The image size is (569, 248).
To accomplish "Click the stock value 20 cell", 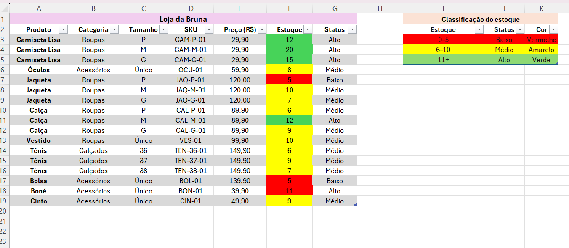I will [x=290, y=50].
